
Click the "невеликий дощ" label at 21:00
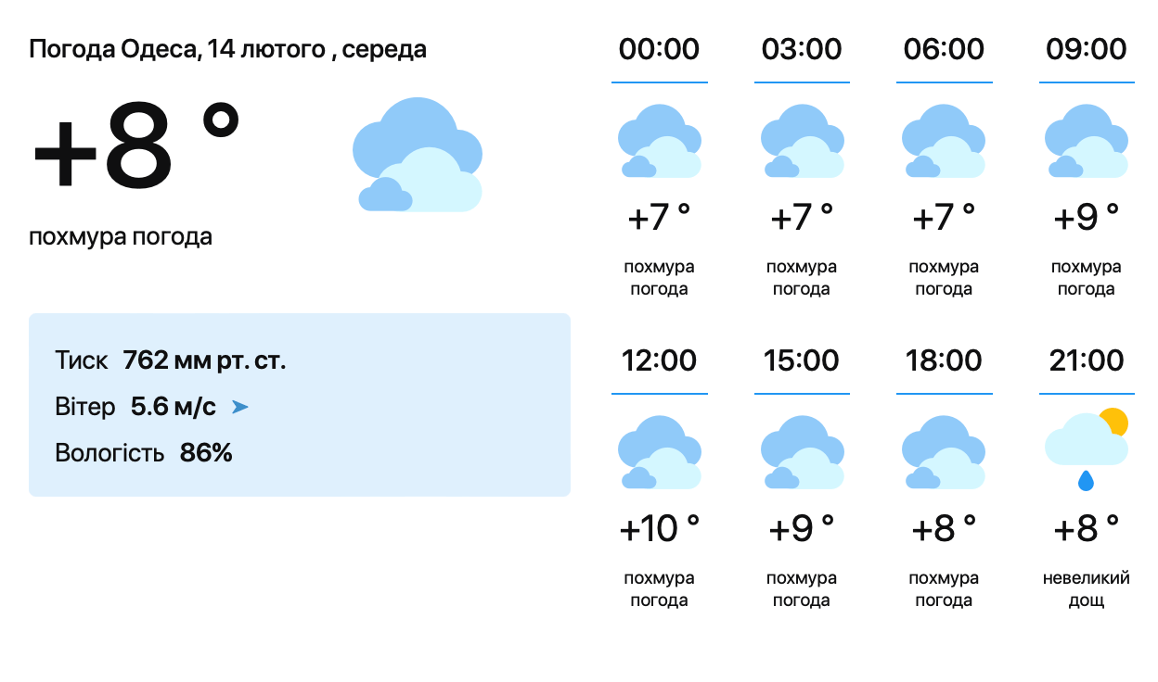pyautogui.click(x=1086, y=589)
